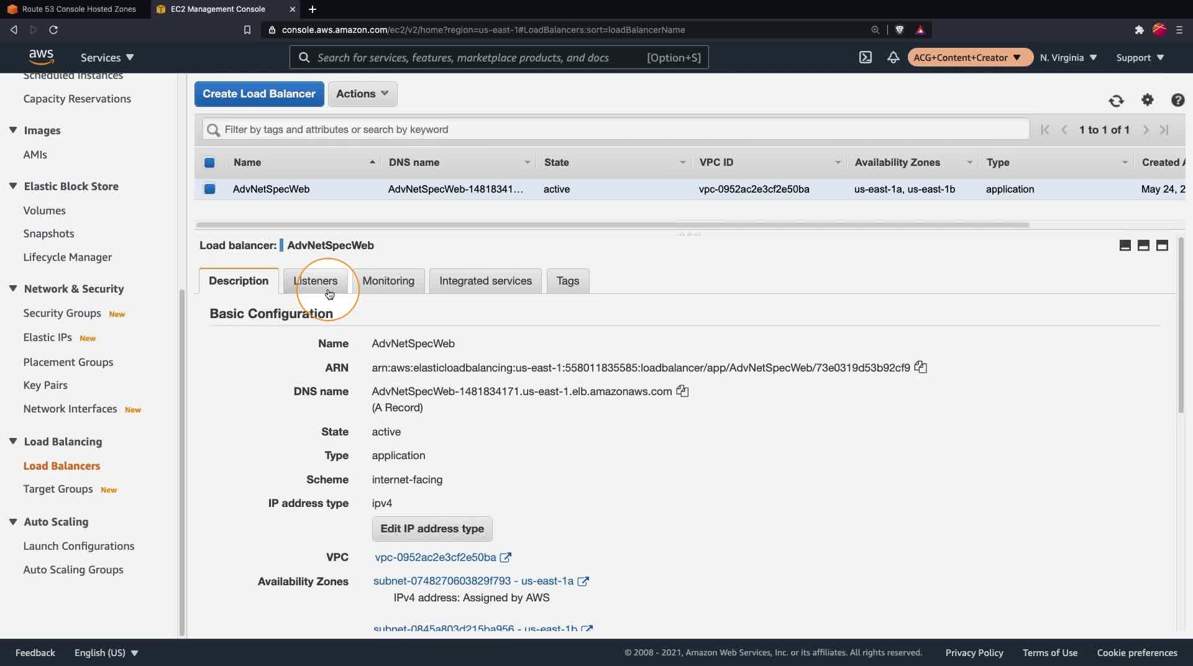Open the English (US) language selector
Image resolution: width=1193 pixels, height=666 pixels.
106,652
